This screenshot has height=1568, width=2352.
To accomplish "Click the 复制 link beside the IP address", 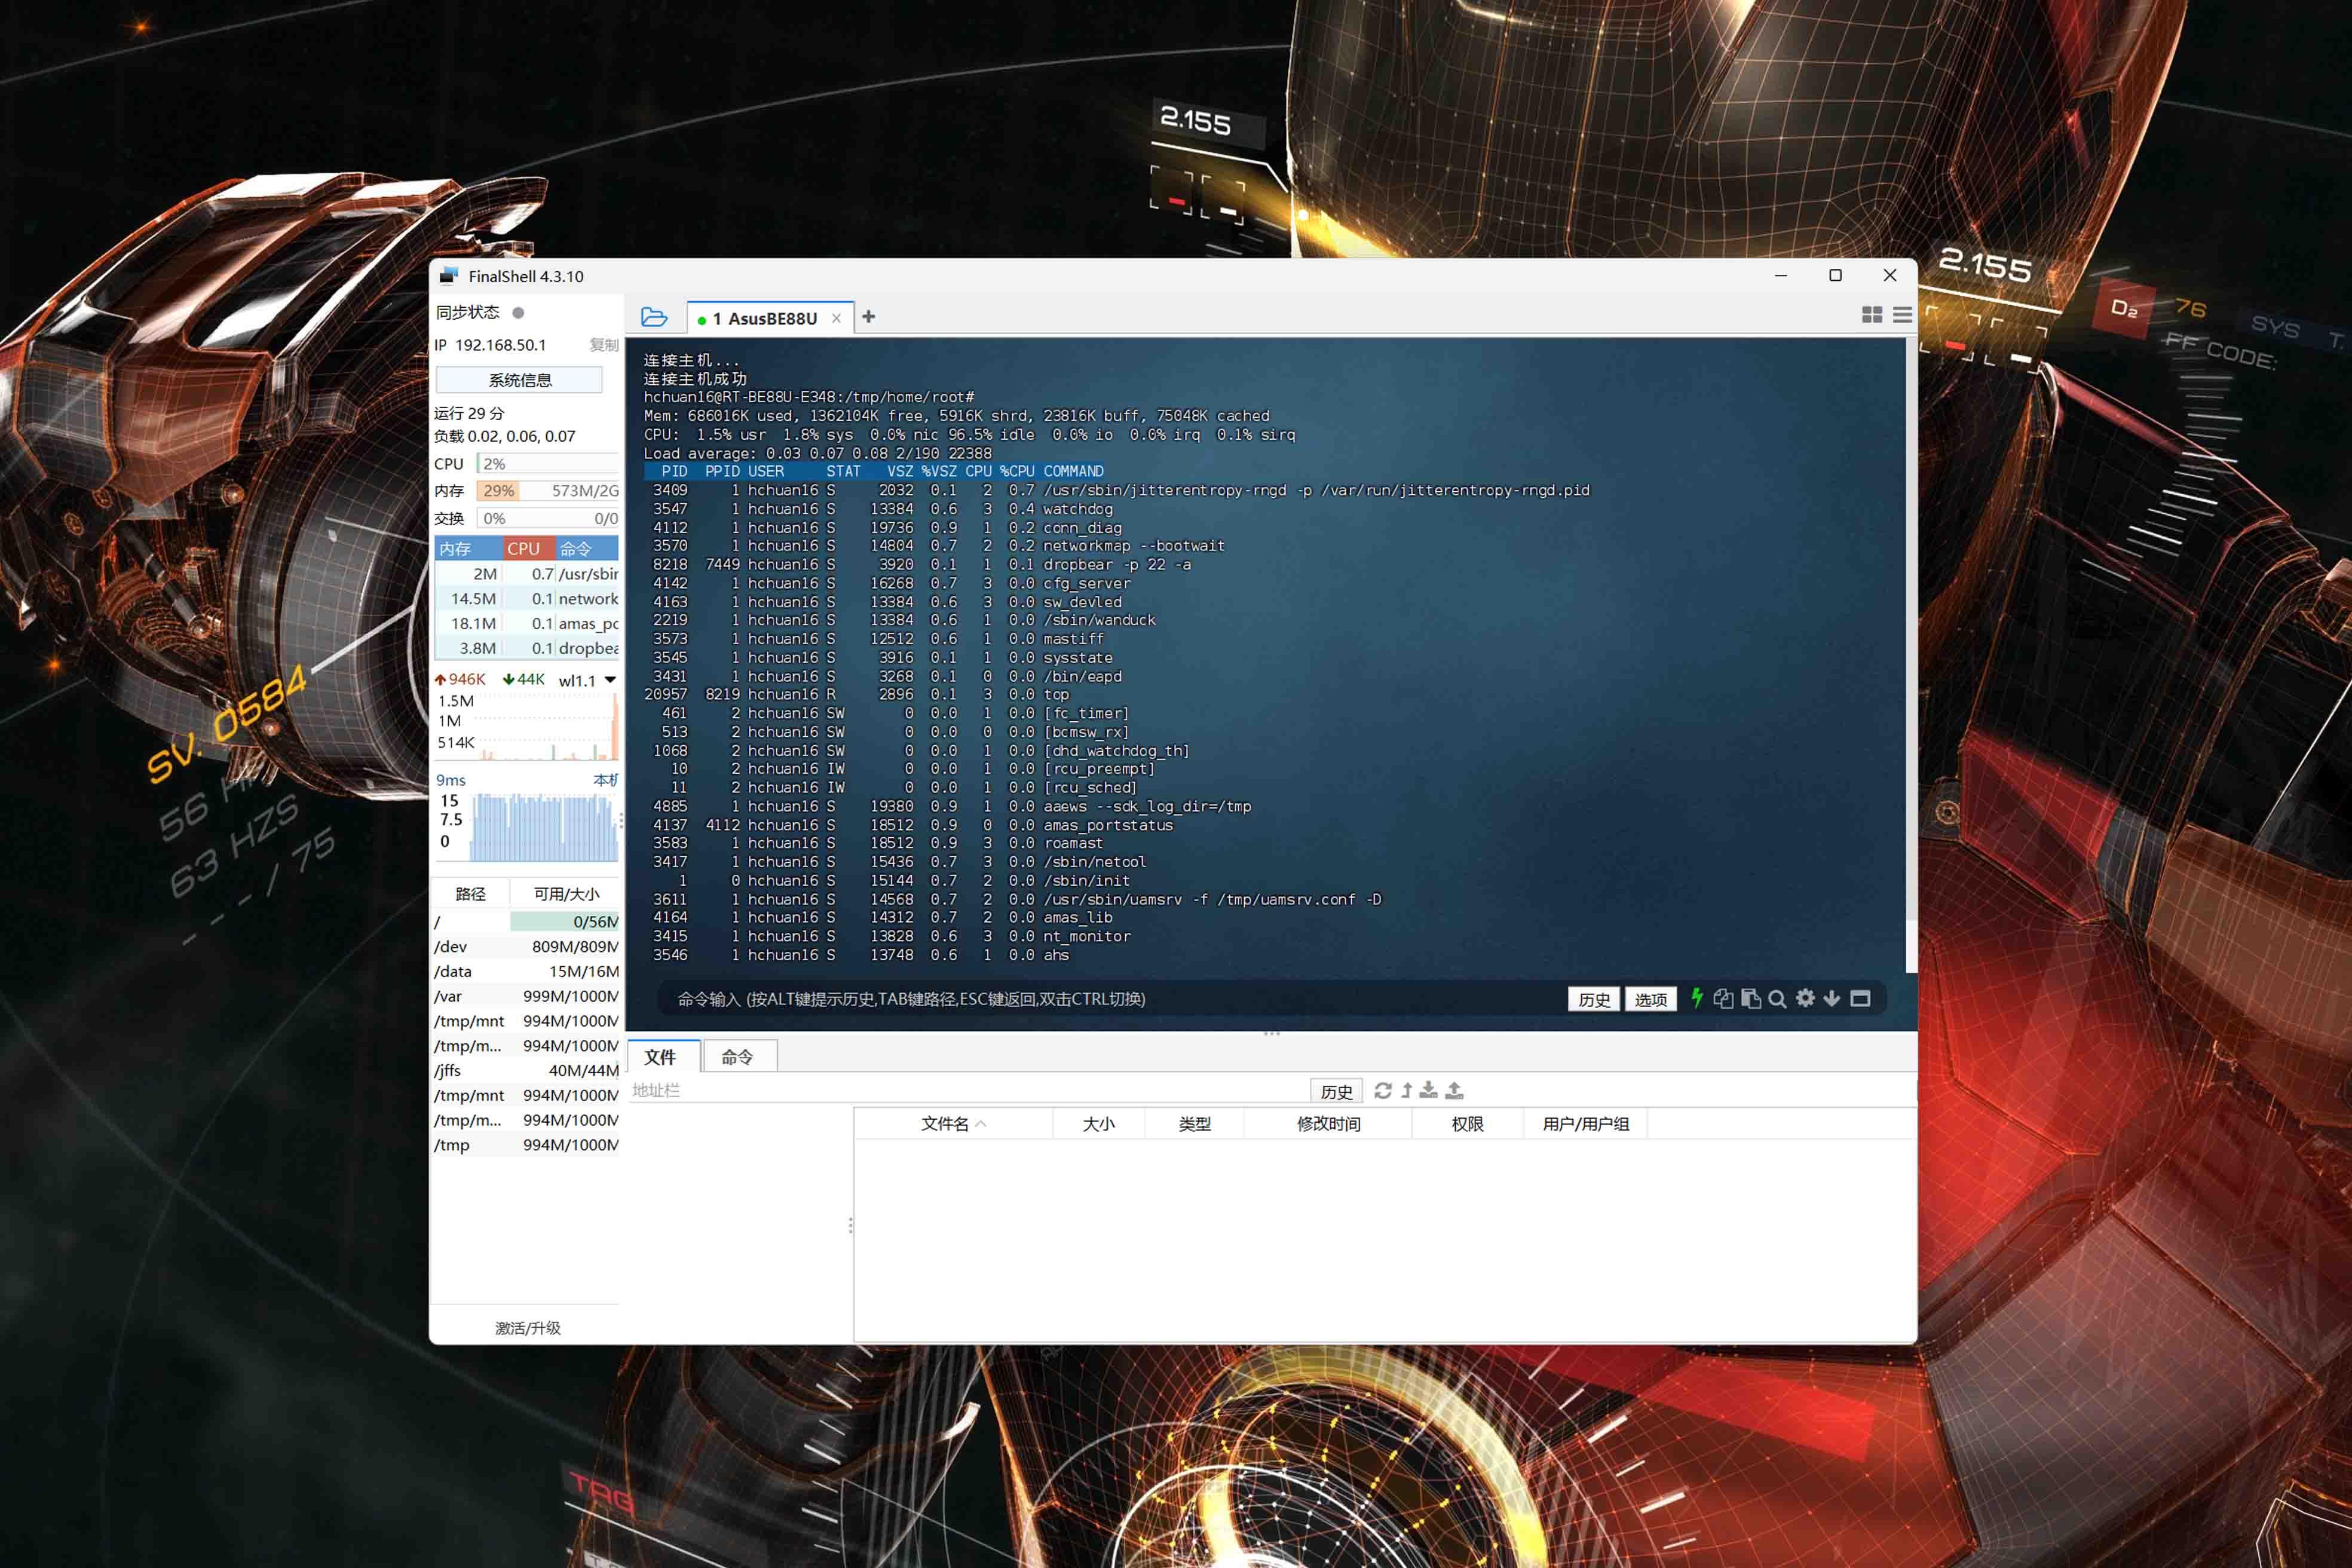I will [x=604, y=345].
